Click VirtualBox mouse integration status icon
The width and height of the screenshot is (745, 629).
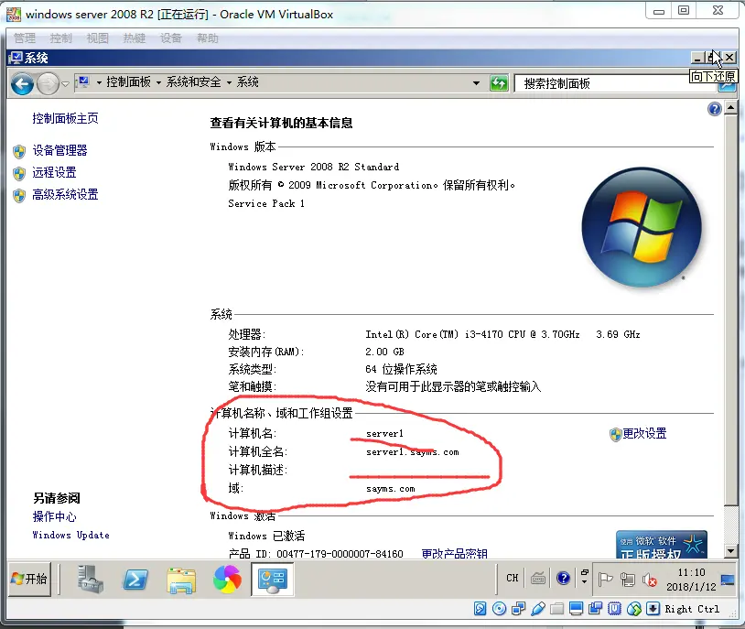click(x=634, y=609)
